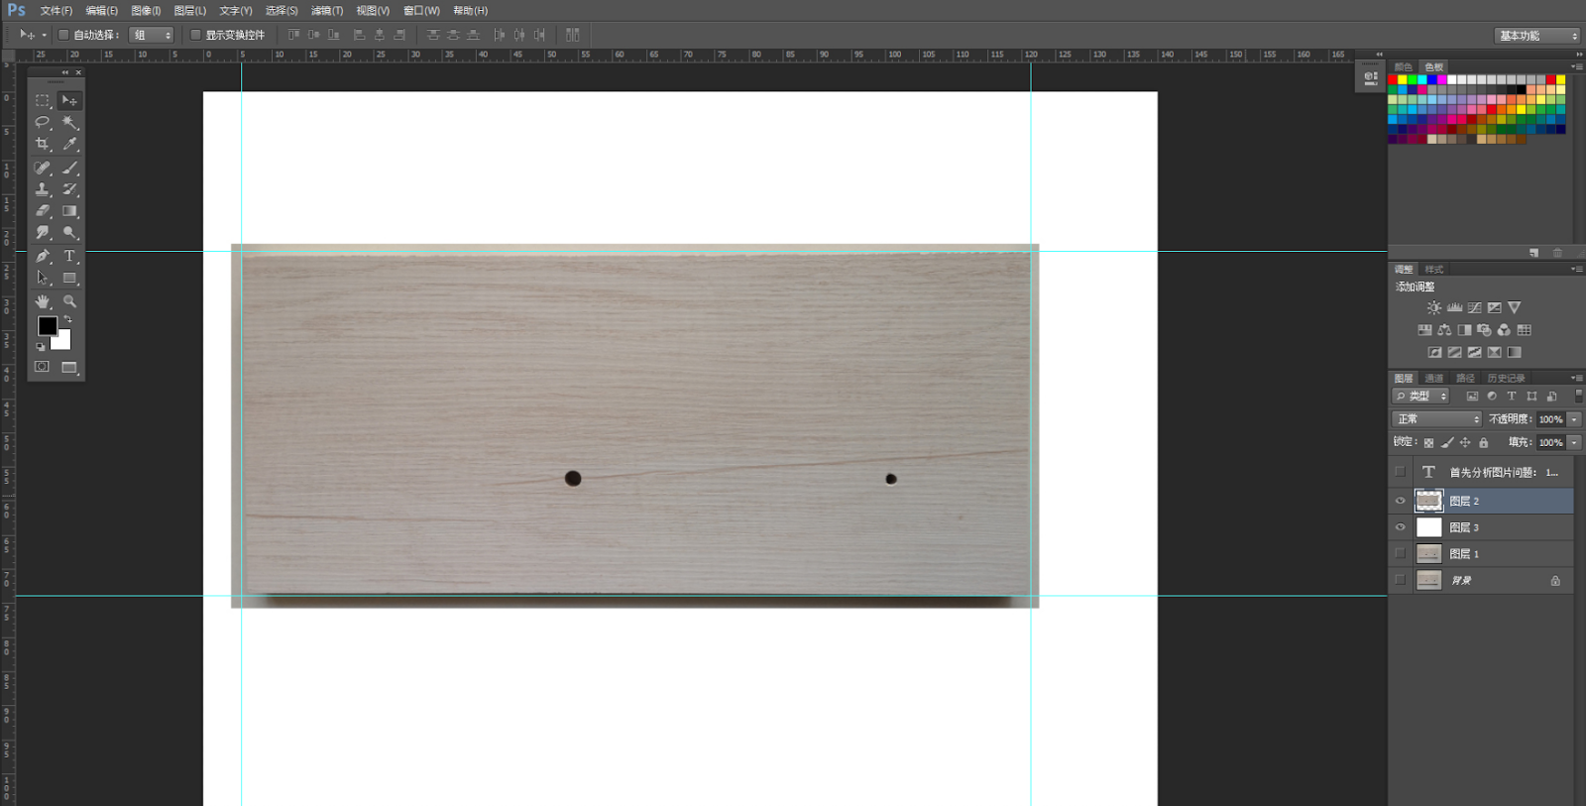Screen dimensions: 1586x806
Task: Choose the Crop tool
Action: point(43,145)
